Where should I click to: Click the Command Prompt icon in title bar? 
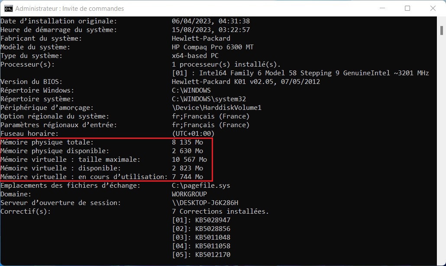[x=8, y=9]
